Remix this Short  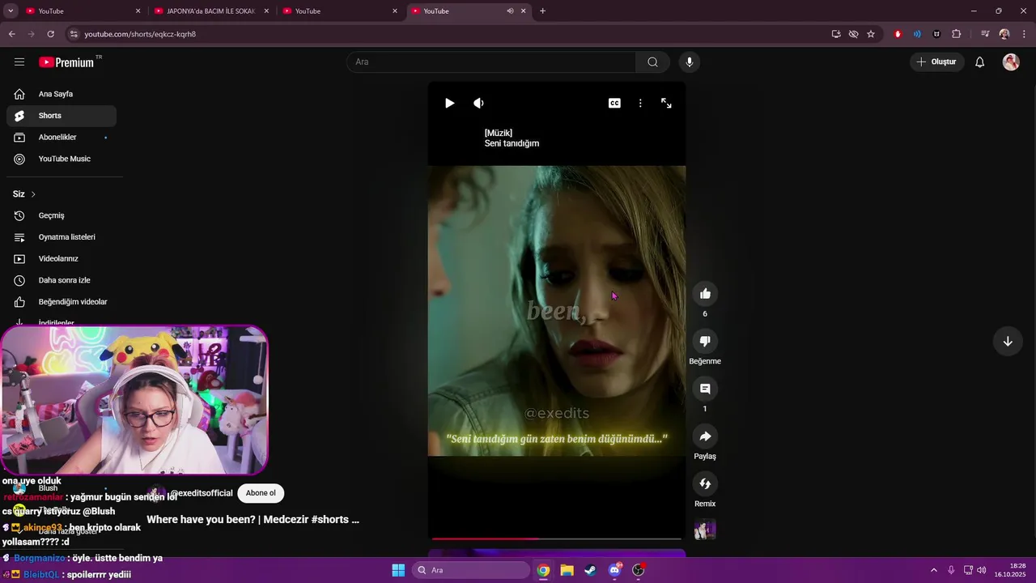(x=705, y=483)
